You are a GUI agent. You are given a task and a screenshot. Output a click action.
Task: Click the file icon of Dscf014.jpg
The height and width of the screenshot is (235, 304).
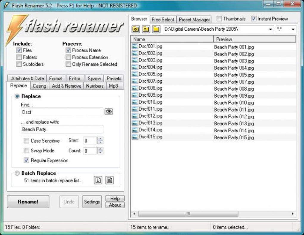click(134, 130)
